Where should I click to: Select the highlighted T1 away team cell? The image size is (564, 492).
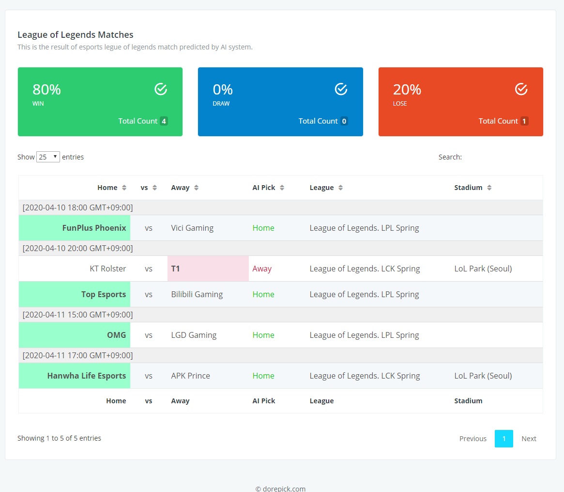click(208, 269)
